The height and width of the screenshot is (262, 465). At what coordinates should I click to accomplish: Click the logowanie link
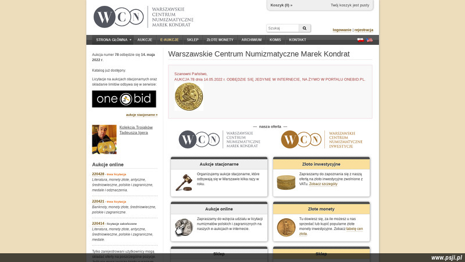342,30
